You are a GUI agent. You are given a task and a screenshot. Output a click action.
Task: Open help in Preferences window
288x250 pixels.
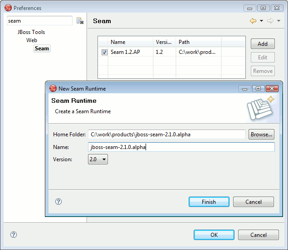[14, 235]
